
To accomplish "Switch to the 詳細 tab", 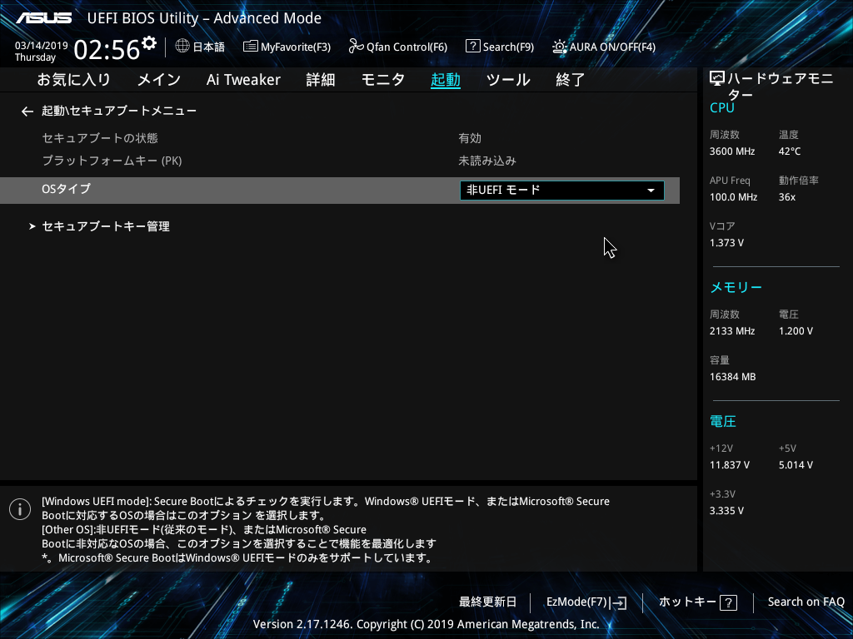I will (x=321, y=80).
